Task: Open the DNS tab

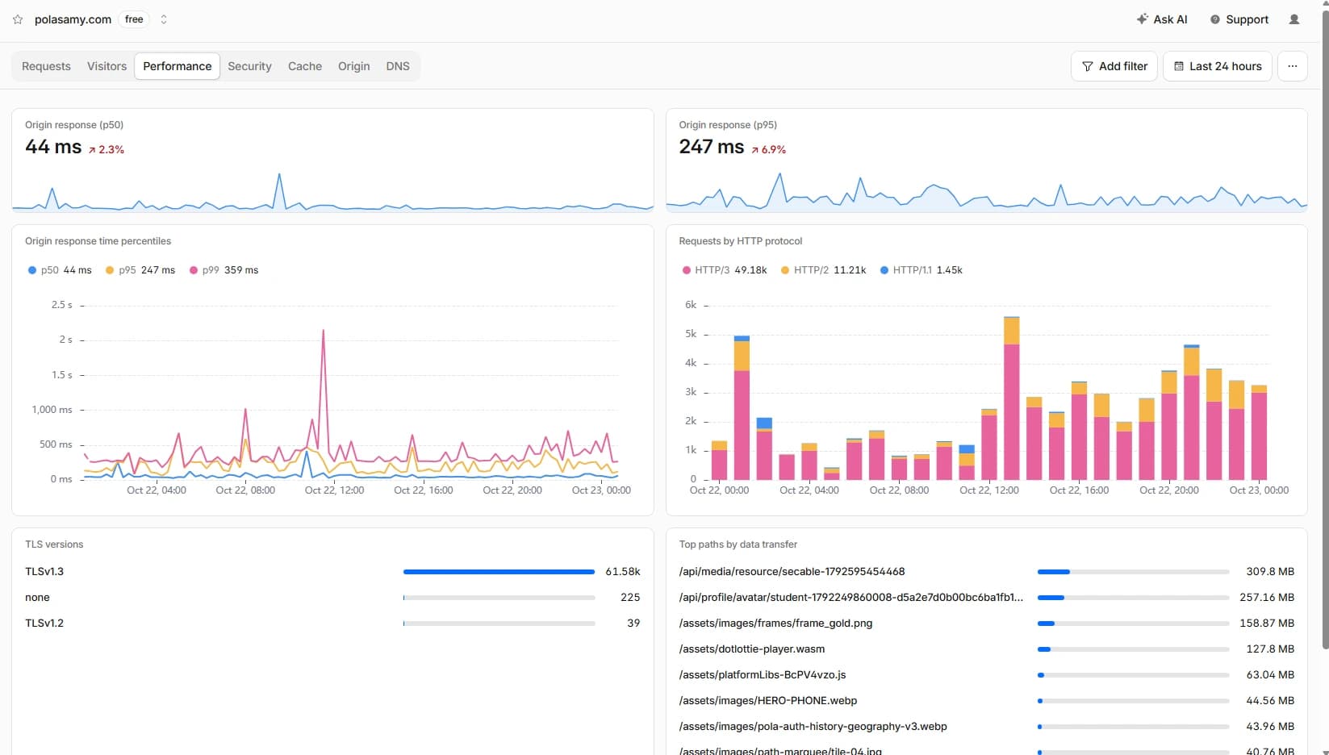Action: pyautogui.click(x=398, y=66)
